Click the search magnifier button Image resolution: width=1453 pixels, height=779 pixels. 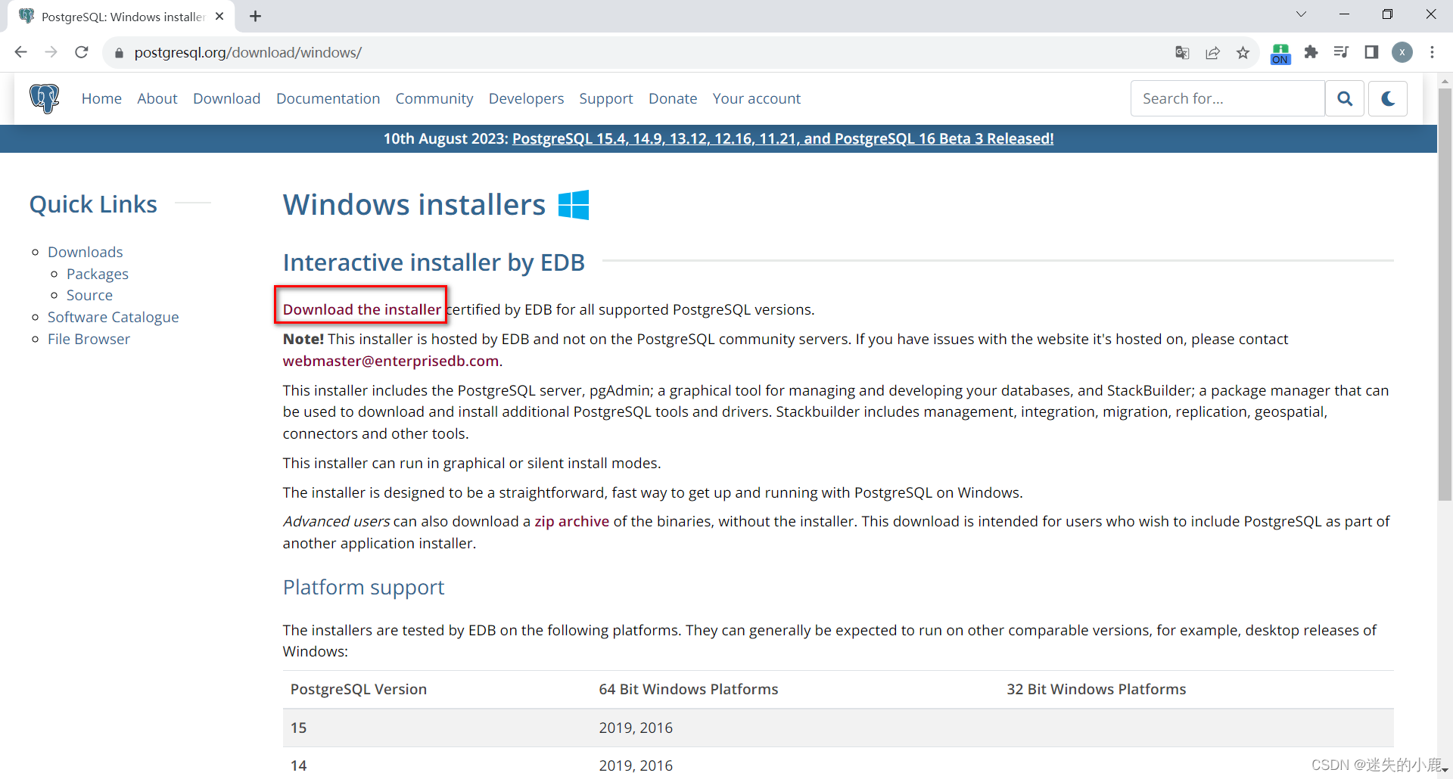coord(1345,98)
